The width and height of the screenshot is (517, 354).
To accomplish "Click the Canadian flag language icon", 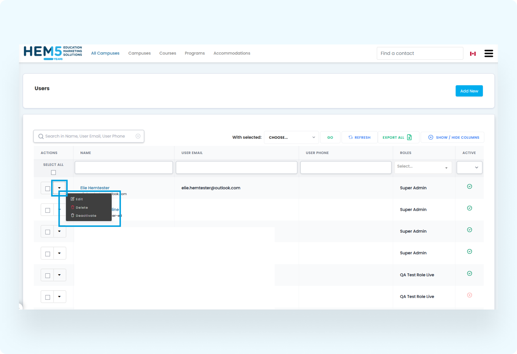I will (x=473, y=53).
